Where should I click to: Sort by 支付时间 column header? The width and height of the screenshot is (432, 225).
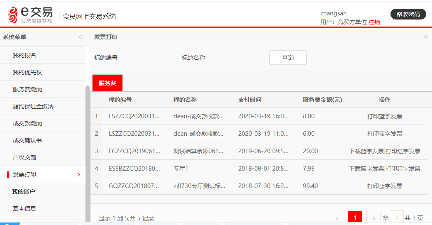pyautogui.click(x=250, y=100)
